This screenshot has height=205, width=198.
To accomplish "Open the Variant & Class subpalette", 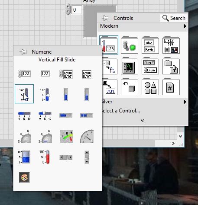I will coord(130,87).
